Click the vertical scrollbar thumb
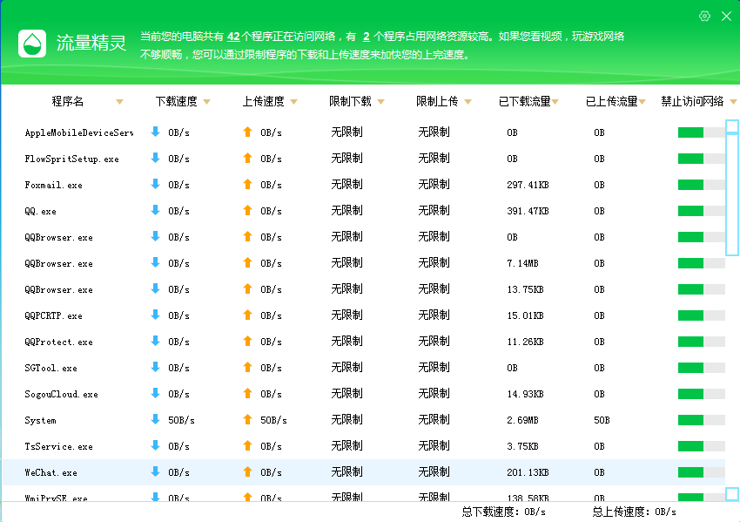Screen dimensions: 740x522 732,194
